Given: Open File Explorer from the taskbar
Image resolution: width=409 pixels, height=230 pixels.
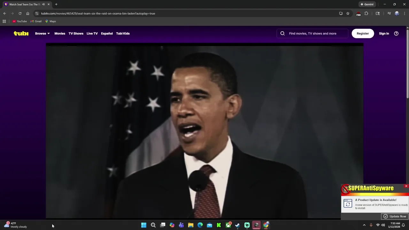Looking at the screenshot, I should pos(191,225).
